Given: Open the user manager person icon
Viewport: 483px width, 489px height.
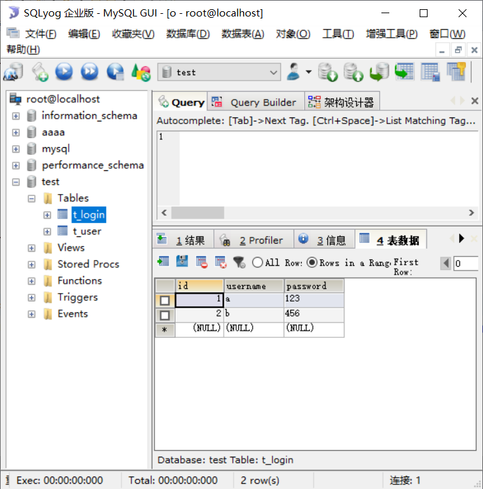Looking at the screenshot, I should [294, 72].
